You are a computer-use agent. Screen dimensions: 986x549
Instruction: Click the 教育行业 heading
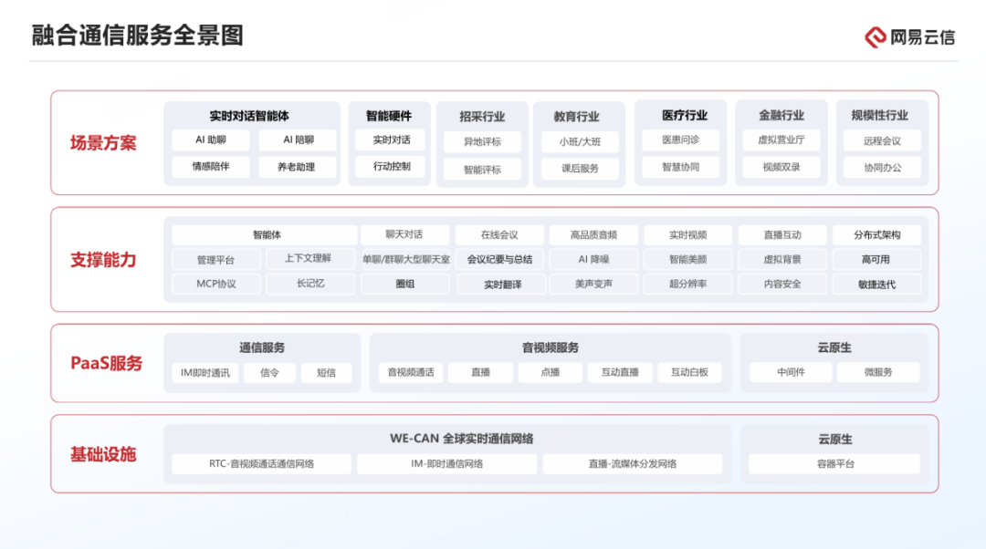point(577,116)
